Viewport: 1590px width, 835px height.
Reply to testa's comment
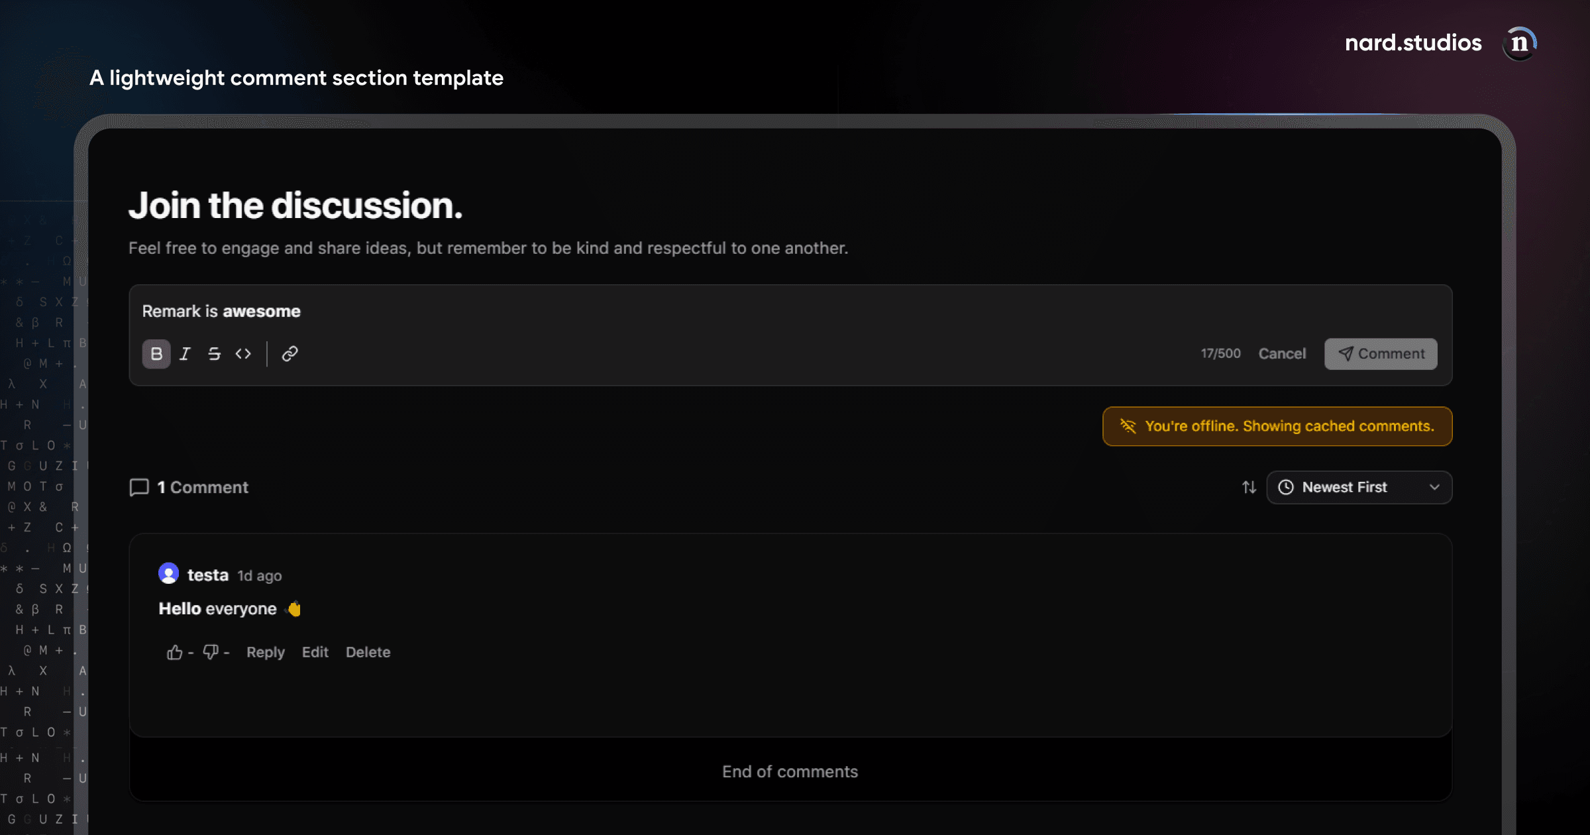(266, 653)
